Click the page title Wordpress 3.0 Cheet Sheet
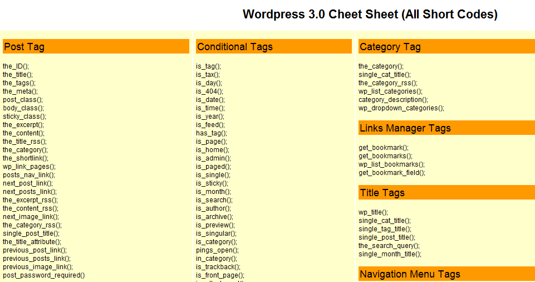 pos(370,14)
